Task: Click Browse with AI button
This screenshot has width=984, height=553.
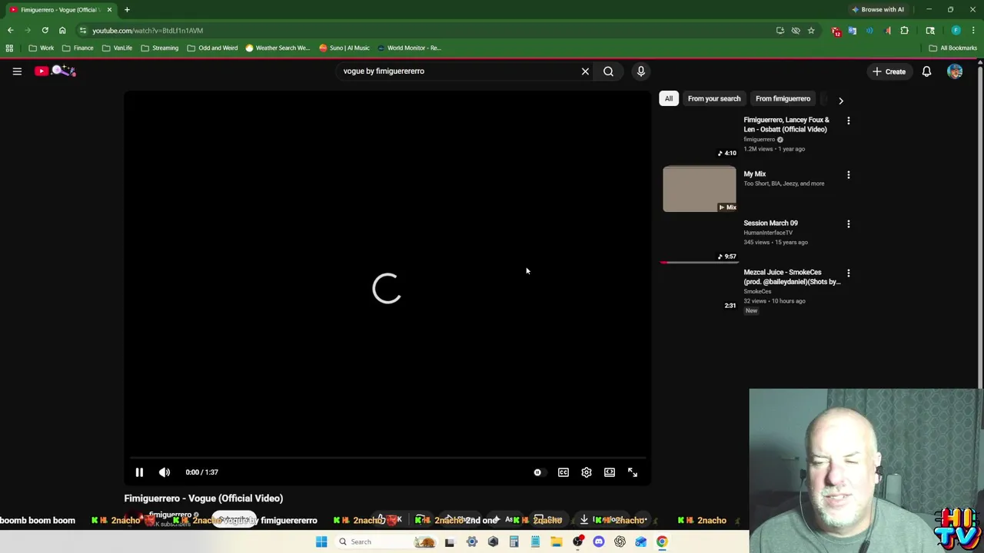Action: [877, 9]
